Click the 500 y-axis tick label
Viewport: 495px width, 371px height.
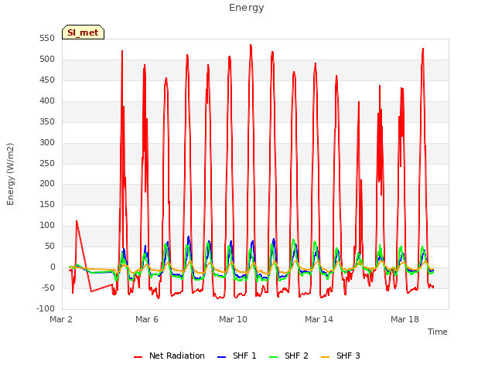coord(47,60)
